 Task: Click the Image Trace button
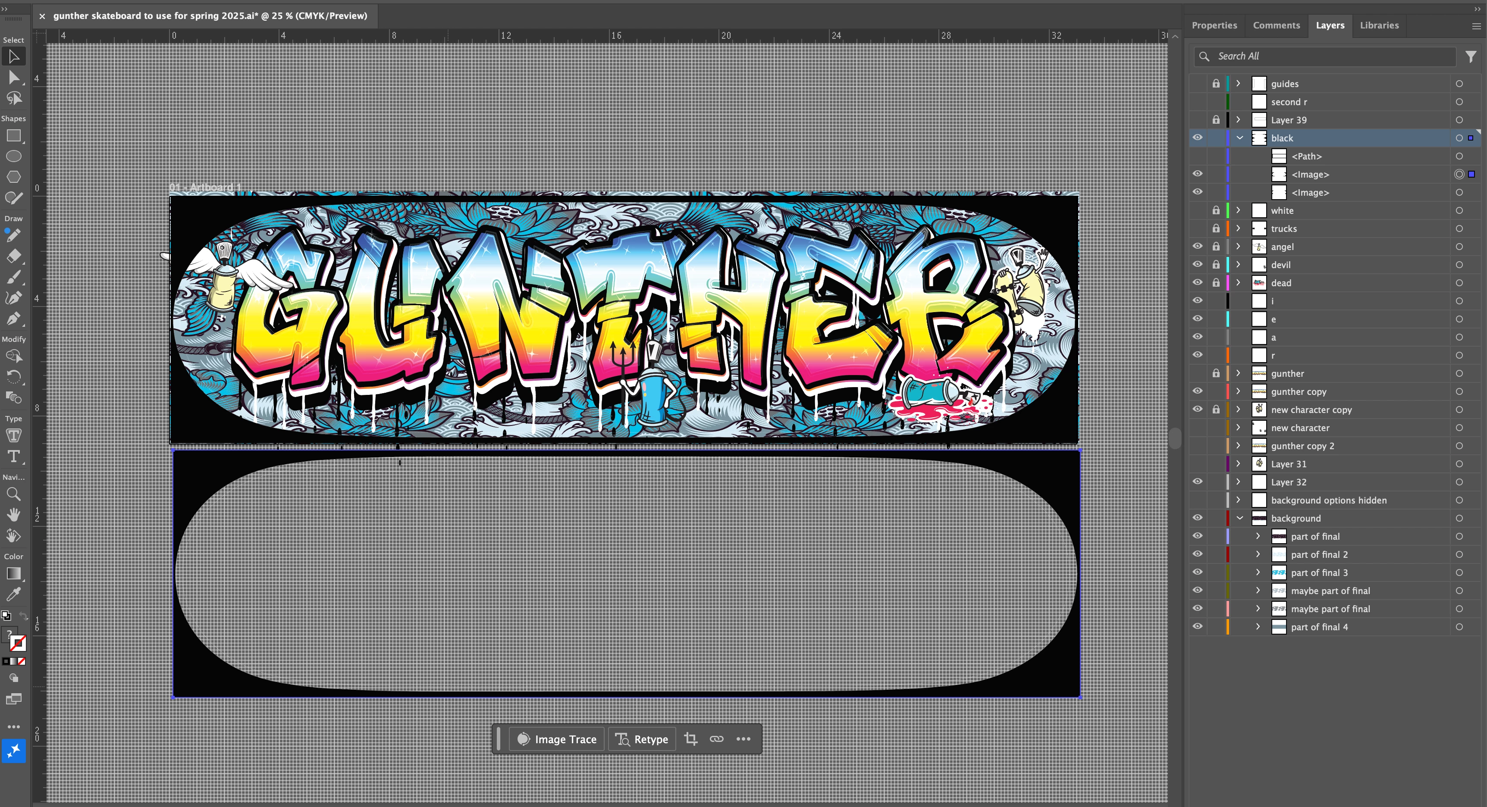pyautogui.click(x=556, y=739)
